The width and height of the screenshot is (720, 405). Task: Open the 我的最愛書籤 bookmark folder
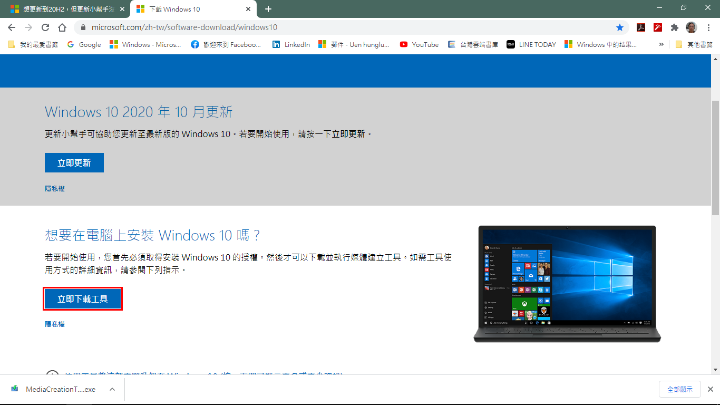click(33, 44)
